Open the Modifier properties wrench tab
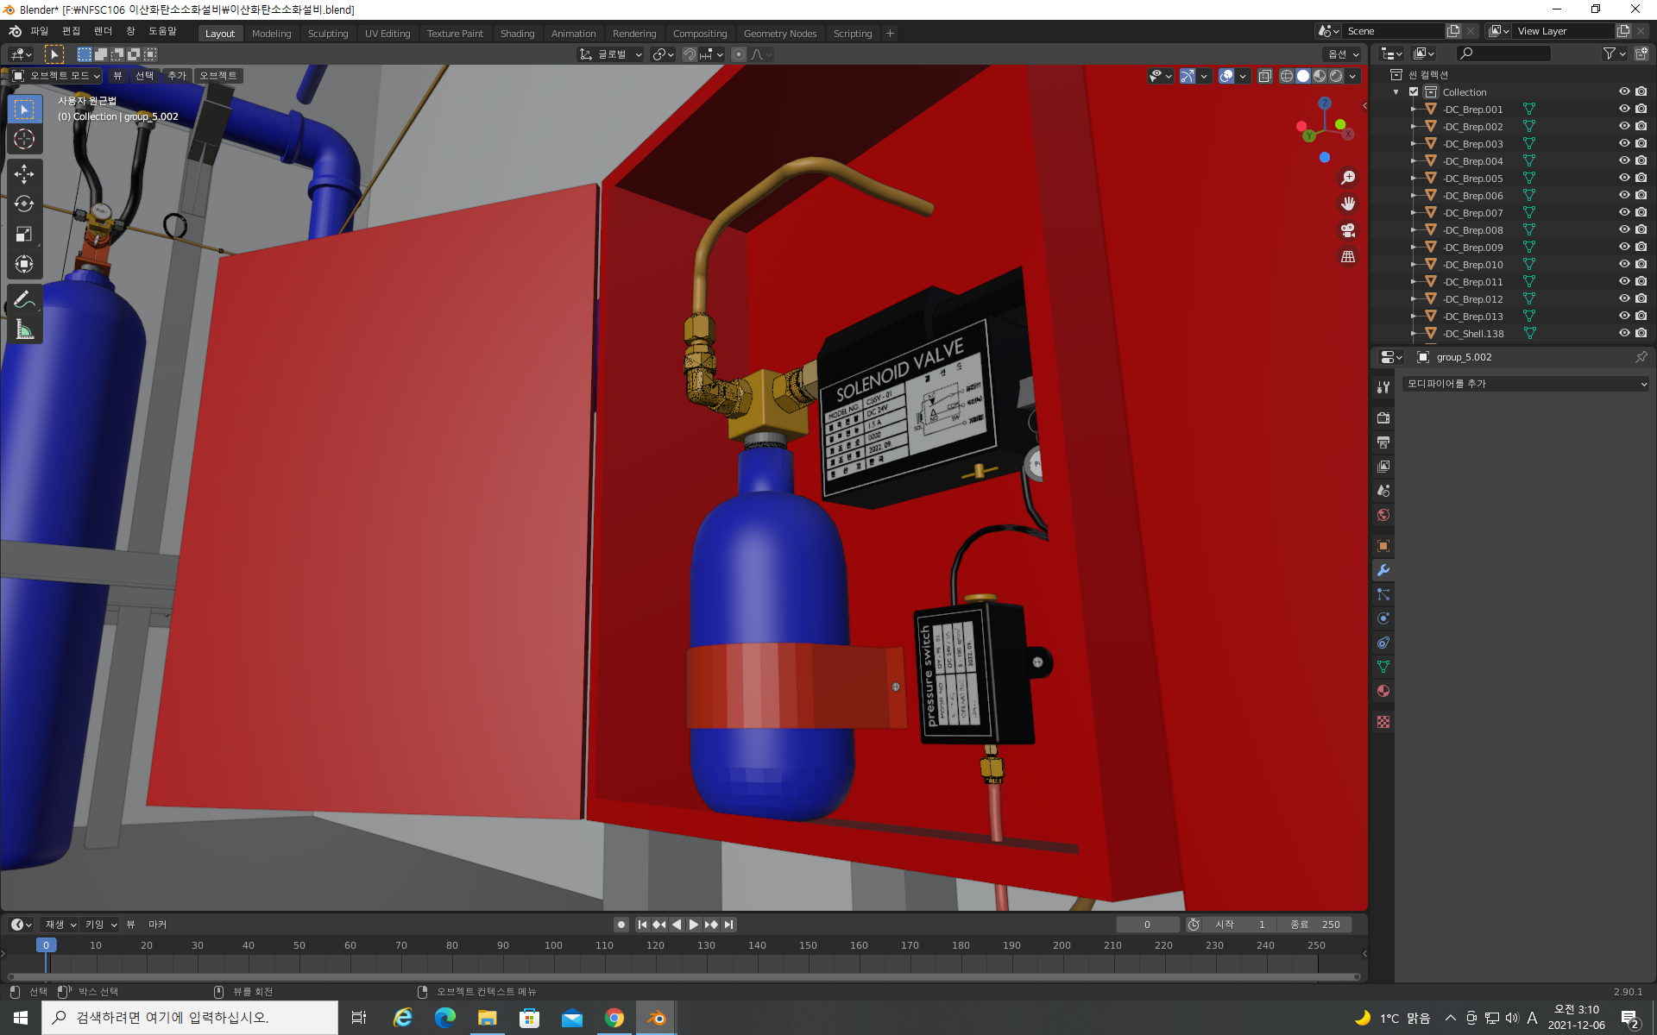 (x=1383, y=570)
